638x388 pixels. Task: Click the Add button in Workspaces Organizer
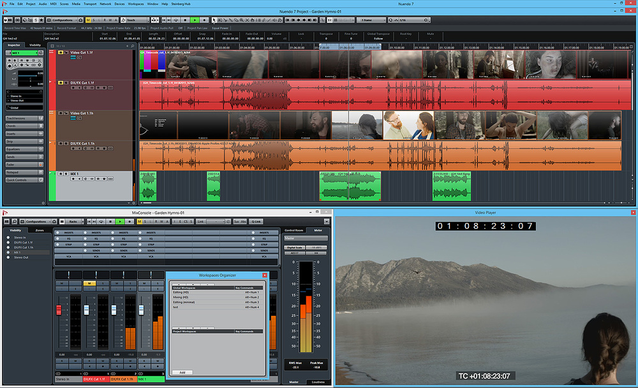click(x=182, y=372)
